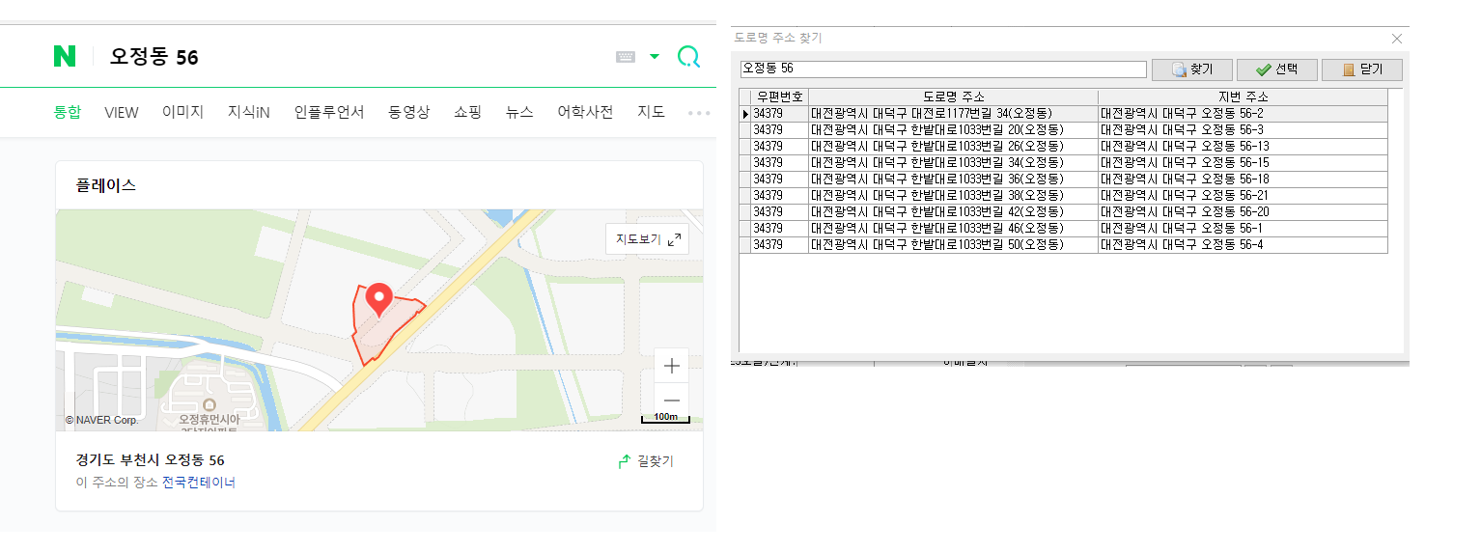Screen dimensions: 1481x553
Task: Click the 선택 button with checkmark
Action: (1275, 69)
